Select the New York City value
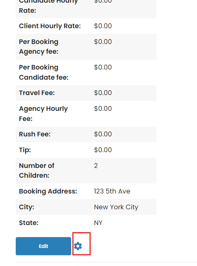The width and height of the screenshot is (197, 266). point(116,207)
